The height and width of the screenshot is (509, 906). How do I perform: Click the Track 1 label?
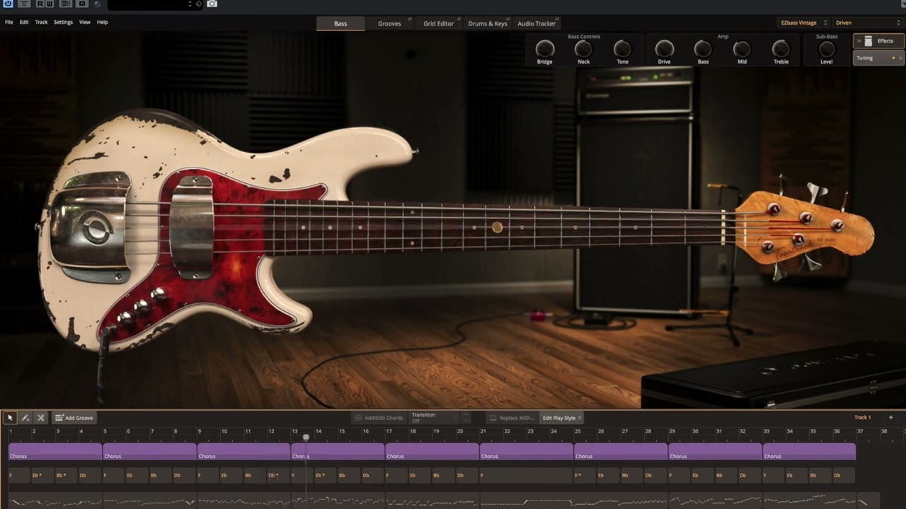tap(862, 418)
